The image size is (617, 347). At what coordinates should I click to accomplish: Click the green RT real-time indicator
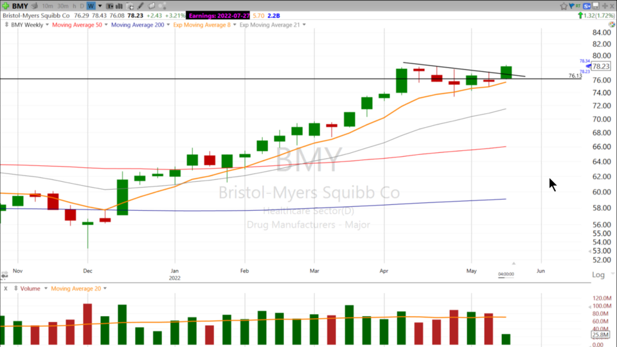pos(578,6)
